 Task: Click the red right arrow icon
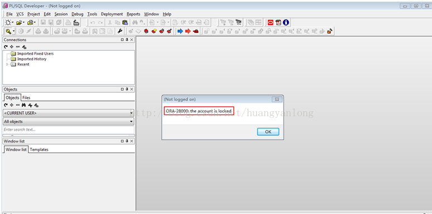click(x=188, y=31)
